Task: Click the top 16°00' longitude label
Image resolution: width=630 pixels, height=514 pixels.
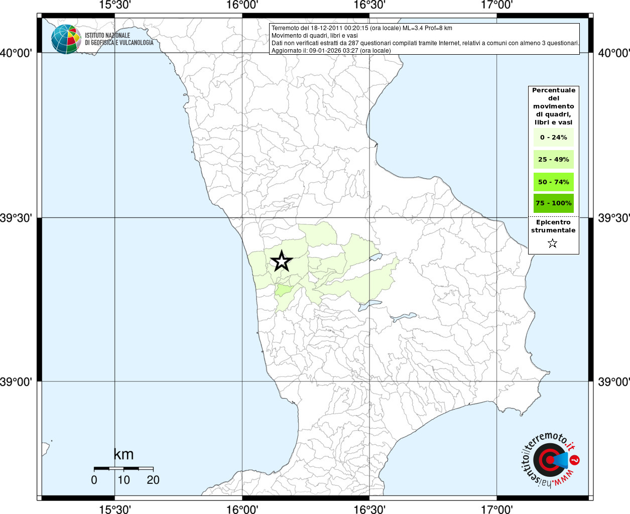Action: pyautogui.click(x=242, y=5)
